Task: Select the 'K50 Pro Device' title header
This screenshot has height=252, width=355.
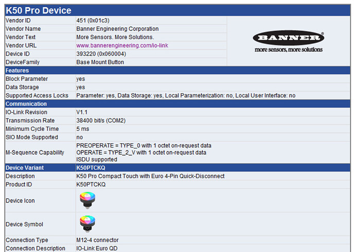Action: (x=39, y=10)
